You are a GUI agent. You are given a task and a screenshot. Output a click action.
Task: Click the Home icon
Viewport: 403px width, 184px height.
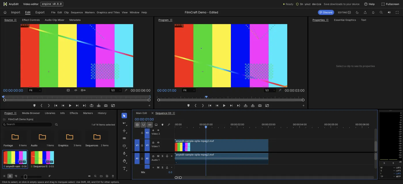coord(5,12)
